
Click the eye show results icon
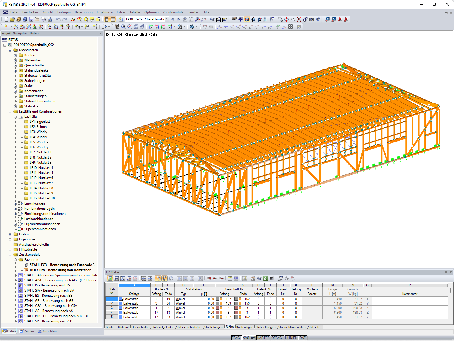tap(197, 19)
